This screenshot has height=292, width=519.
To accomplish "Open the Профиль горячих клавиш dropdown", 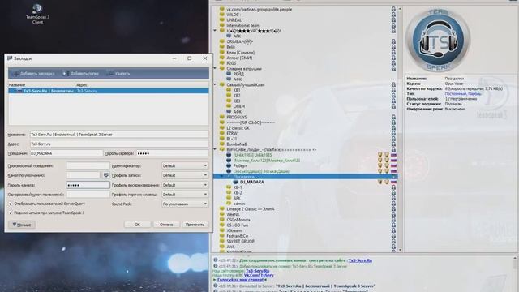I will 185,195.
